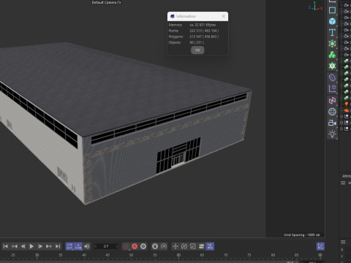The width and height of the screenshot is (351, 263).
Task: Open the purple deformer palette icon
Action: [x=332, y=77]
